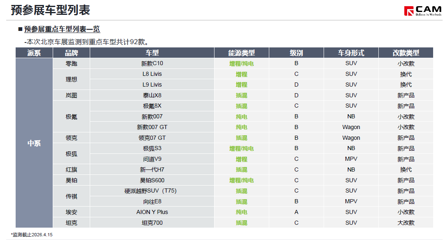
Task: Click the merged 极氪 brand cell
Action: (71, 117)
